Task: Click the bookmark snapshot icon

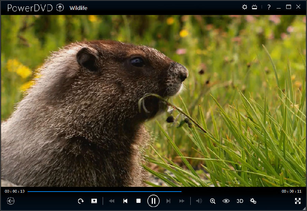Action: tap(94, 201)
